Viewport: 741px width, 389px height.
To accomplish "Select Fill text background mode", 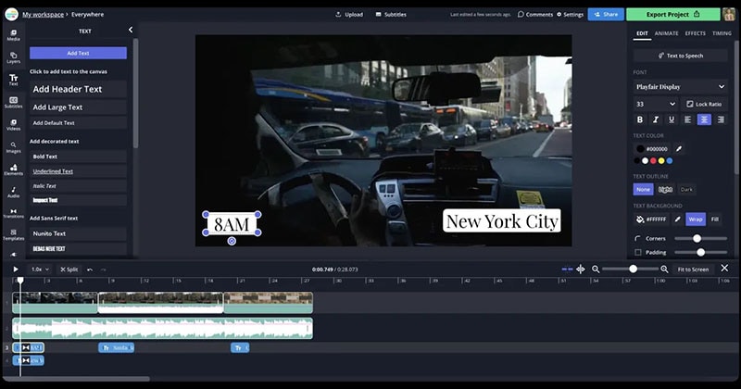I will point(715,220).
